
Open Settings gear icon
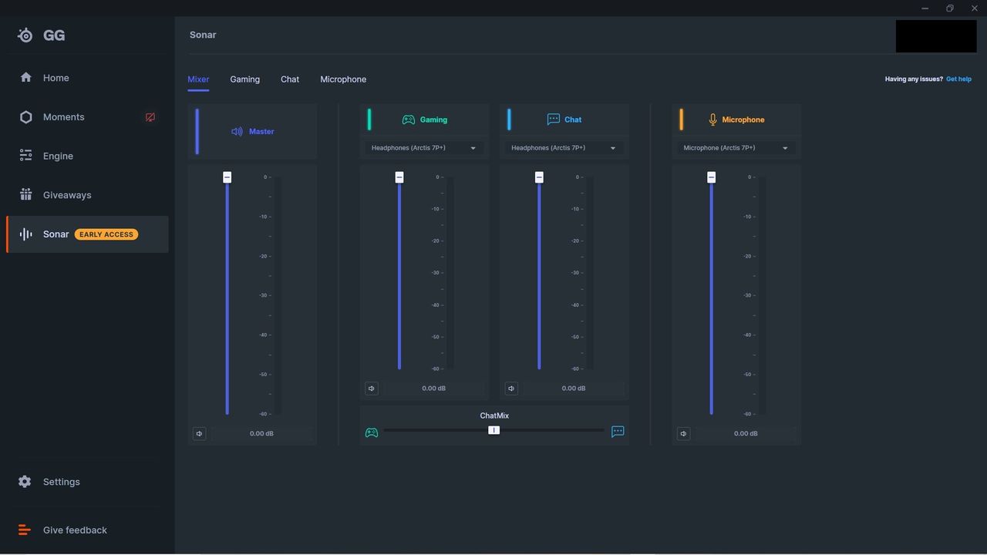pyautogui.click(x=25, y=482)
